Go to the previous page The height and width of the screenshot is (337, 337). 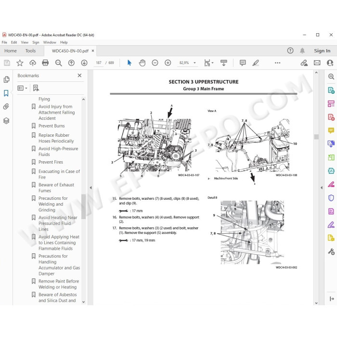[x=71, y=63]
